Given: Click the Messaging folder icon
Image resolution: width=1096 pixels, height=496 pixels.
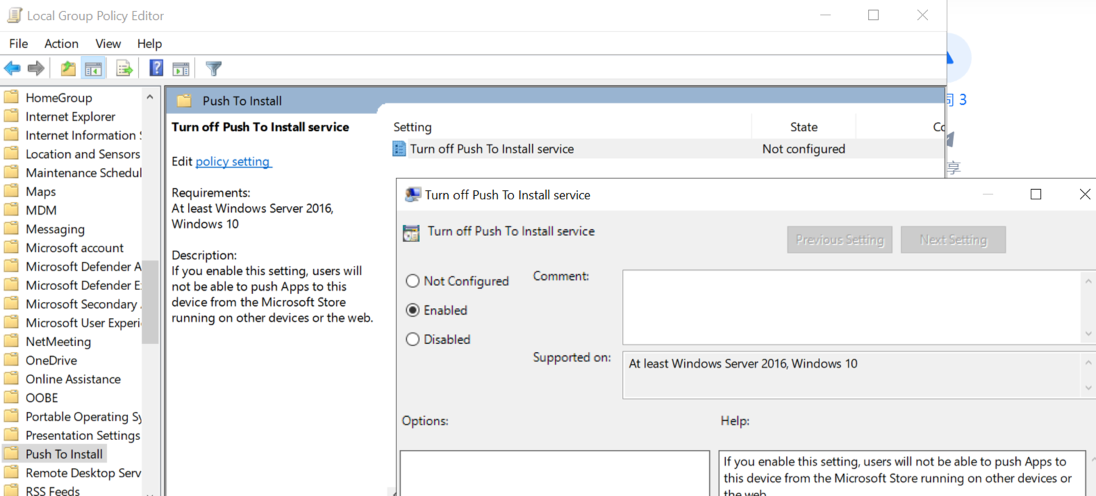Looking at the screenshot, I should 11,229.
